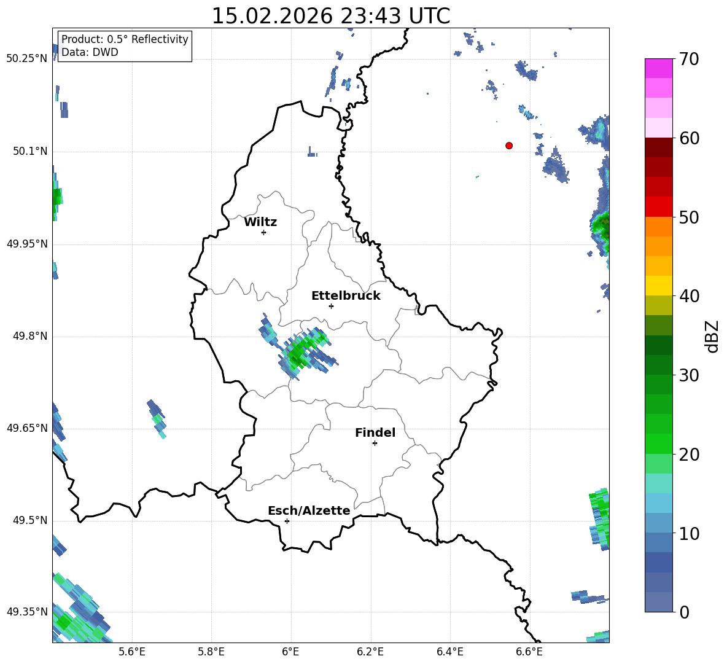Click the 5.8°E longitude label

pyautogui.click(x=211, y=652)
